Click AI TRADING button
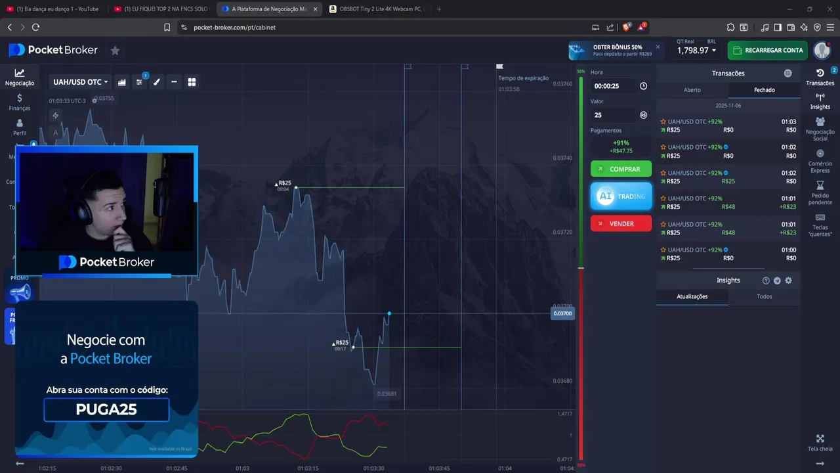This screenshot has width=840, height=473. coord(621,196)
